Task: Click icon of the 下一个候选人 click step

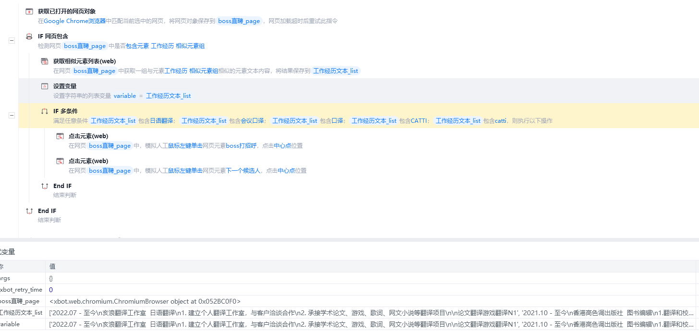Action: pyautogui.click(x=60, y=161)
